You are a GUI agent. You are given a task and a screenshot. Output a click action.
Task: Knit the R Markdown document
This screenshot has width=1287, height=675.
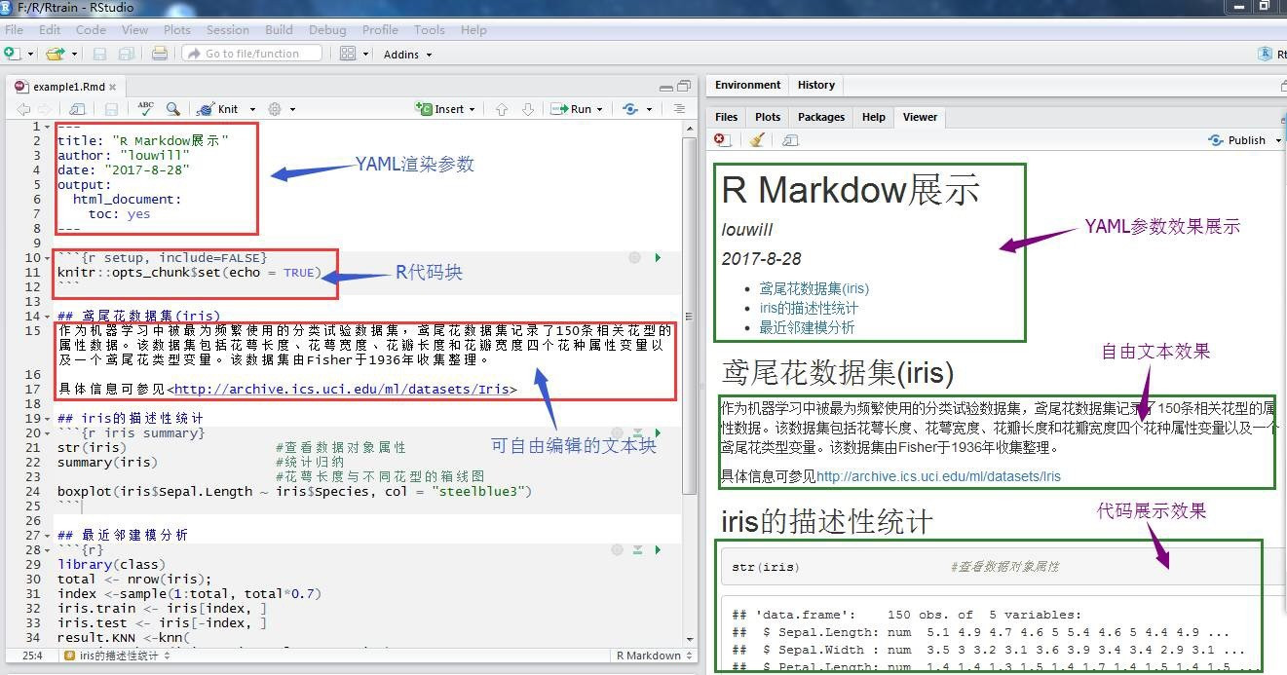click(218, 109)
